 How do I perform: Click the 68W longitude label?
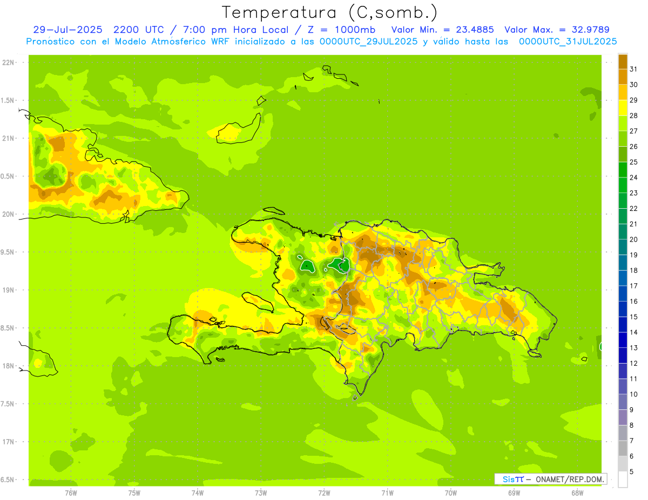click(577, 492)
